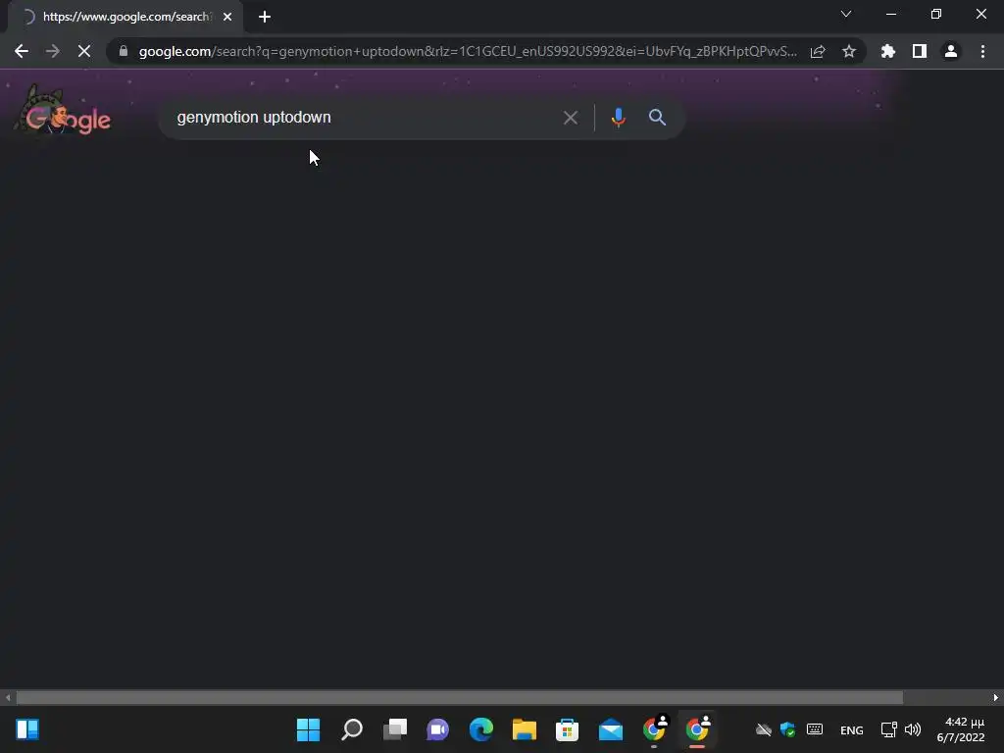Screen dimensions: 1004x753
Task: Open Task View on the taskbar
Action: click(x=395, y=729)
